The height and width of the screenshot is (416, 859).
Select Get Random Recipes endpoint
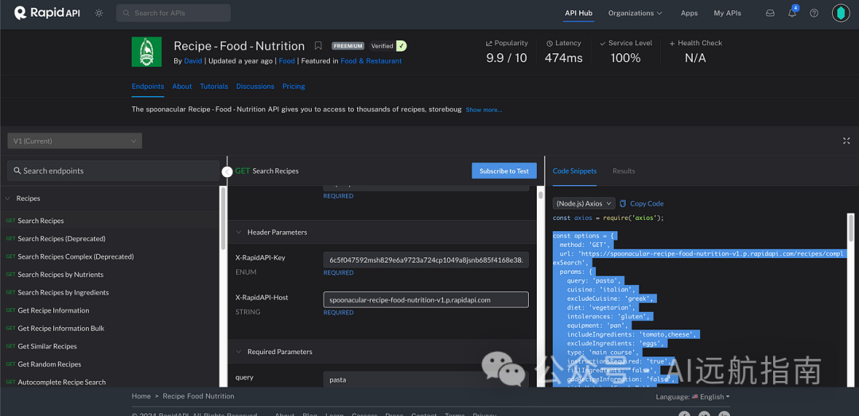[49, 364]
